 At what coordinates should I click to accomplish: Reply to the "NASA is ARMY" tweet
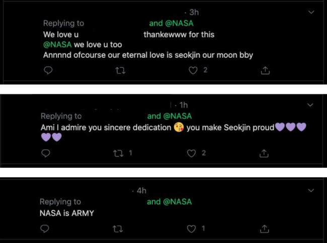pyautogui.click(x=45, y=228)
